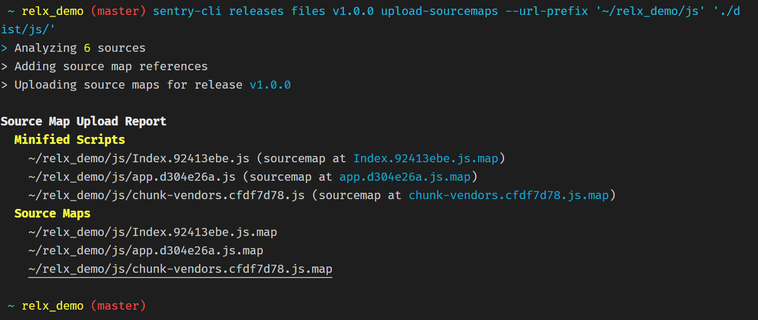This screenshot has width=758, height=320.
Task: Click the Source Map Upload Report heading
Action: [x=84, y=121]
